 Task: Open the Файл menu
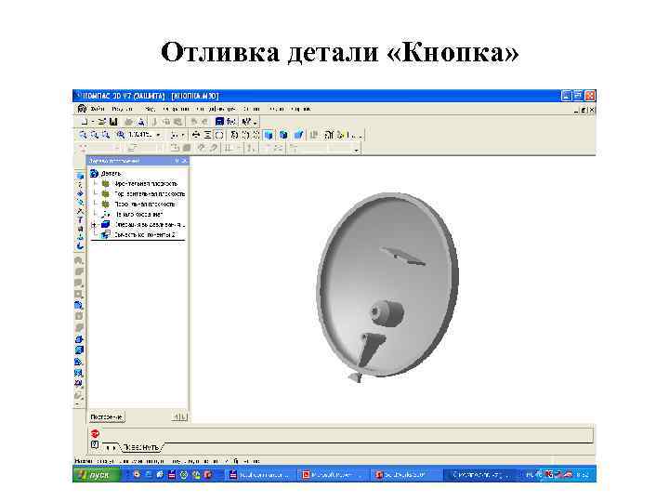pos(97,109)
